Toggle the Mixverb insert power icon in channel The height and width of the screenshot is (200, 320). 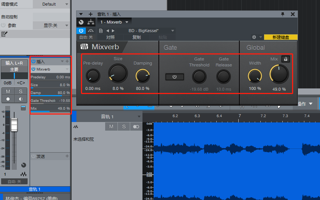click(33, 69)
